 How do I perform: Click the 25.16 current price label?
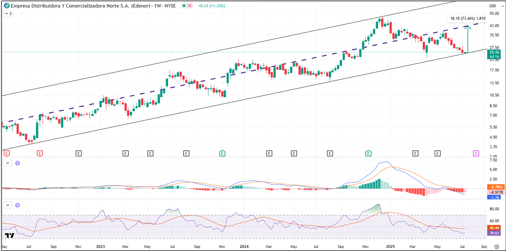(494, 52)
